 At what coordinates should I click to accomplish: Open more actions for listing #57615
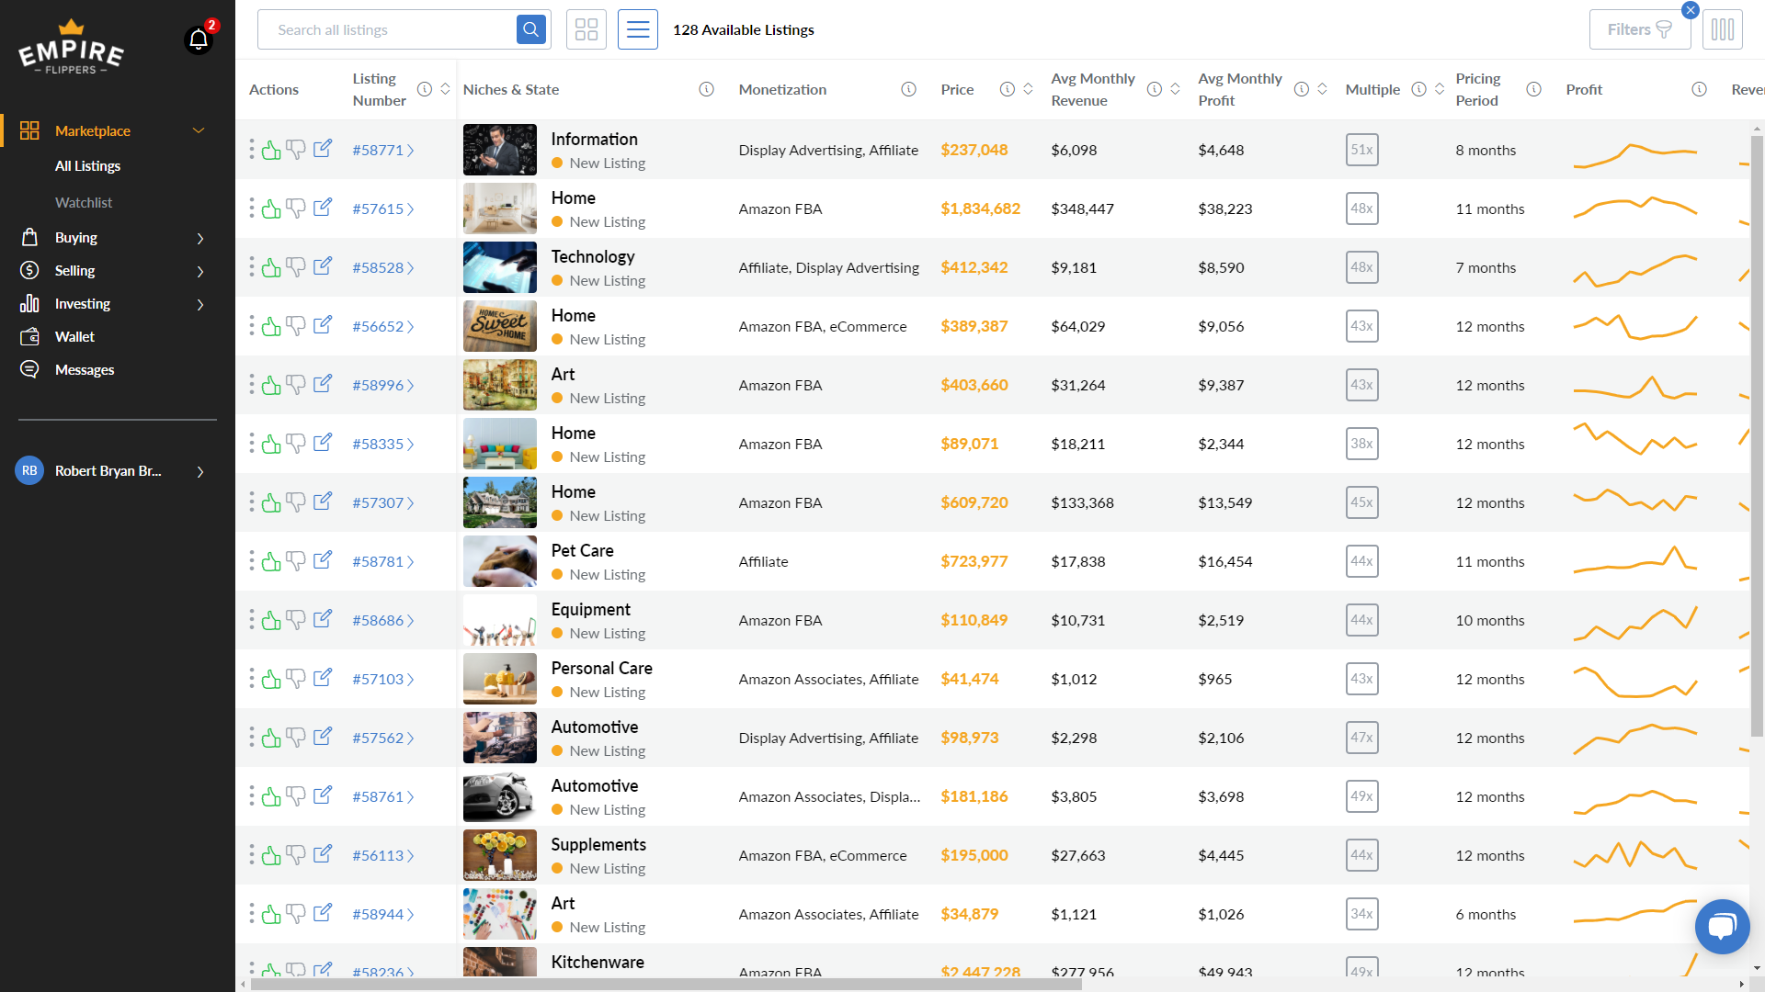[251, 209]
